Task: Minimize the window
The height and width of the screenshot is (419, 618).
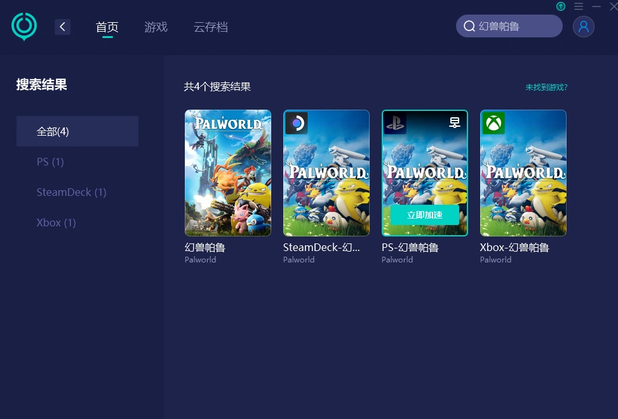Action: pyautogui.click(x=596, y=6)
